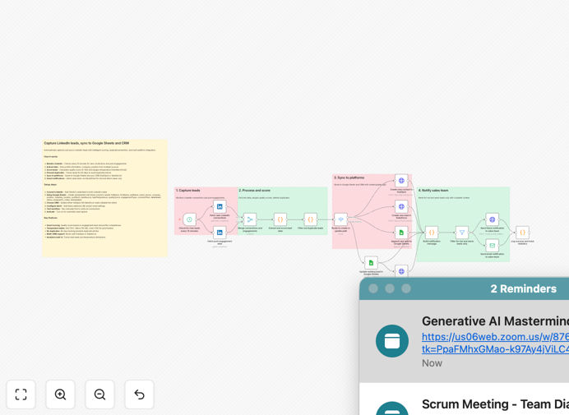569x415 pixels.
Task: Click the Scrum Meeting reminder calendar icon
Action: click(x=392, y=408)
